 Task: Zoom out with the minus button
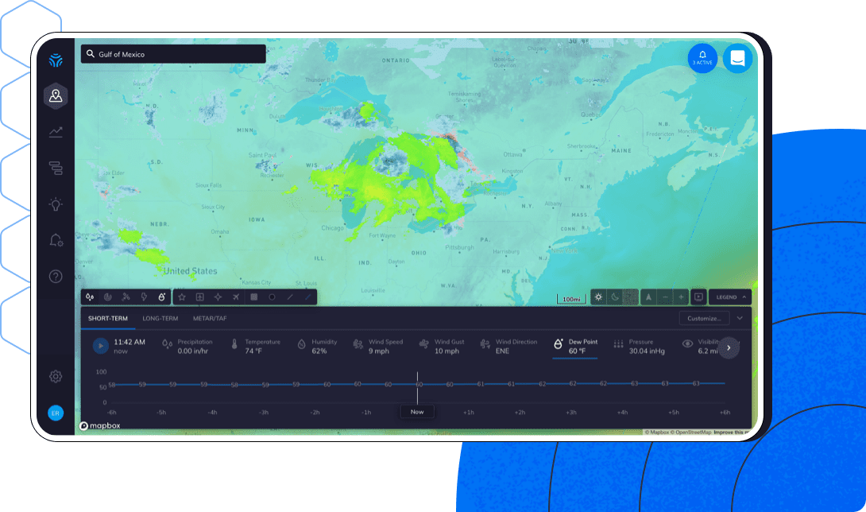pyautogui.click(x=665, y=297)
